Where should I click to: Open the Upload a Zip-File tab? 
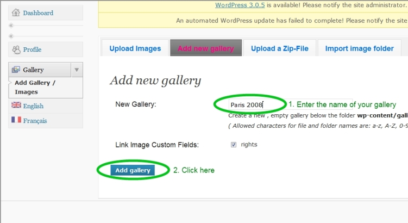[x=280, y=48]
